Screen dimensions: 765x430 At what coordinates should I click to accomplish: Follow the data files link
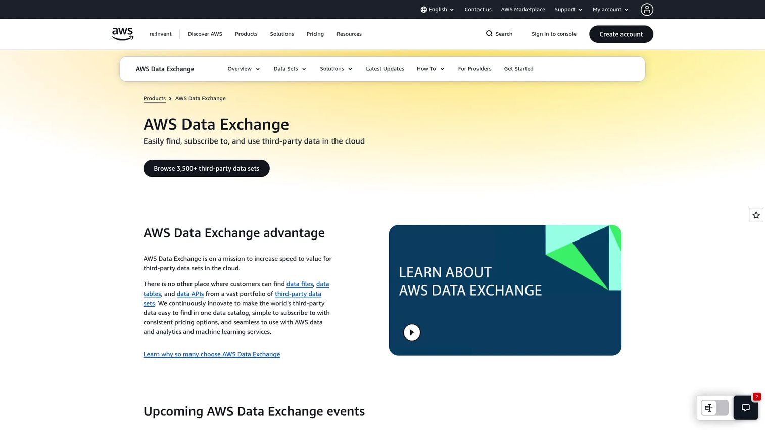click(300, 284)
